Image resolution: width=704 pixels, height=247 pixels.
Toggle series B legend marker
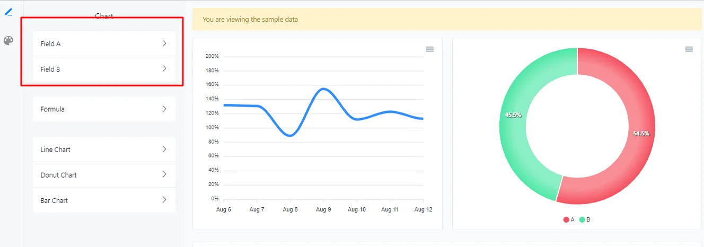(x=582, y=219)
